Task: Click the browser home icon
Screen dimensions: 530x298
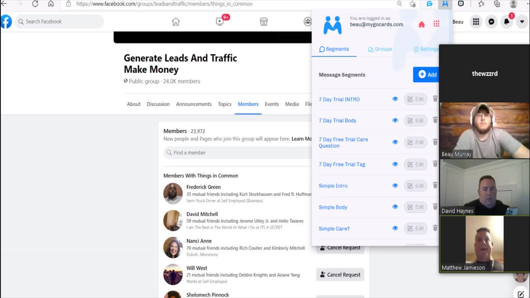Action: tap(51, 4)
